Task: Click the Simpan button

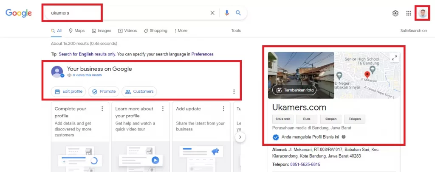Action: click(331, 119)
